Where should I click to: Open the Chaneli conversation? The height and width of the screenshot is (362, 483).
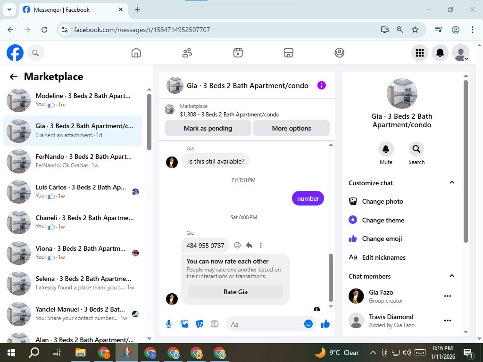(73, 222)
